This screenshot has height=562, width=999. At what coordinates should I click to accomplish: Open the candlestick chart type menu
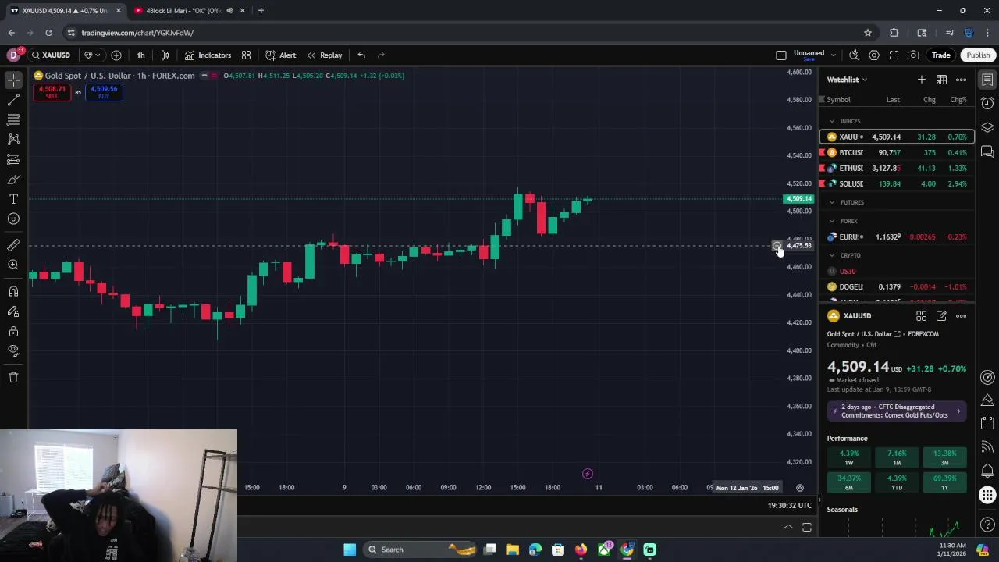point(165,55)
